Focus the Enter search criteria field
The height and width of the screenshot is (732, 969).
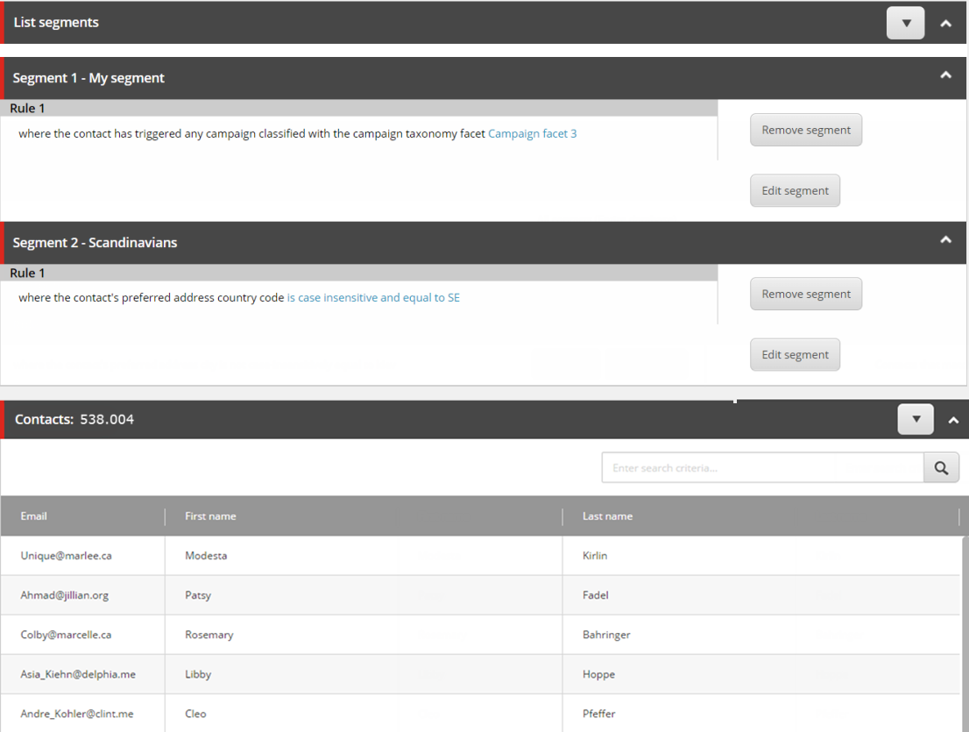coord(762,468)
